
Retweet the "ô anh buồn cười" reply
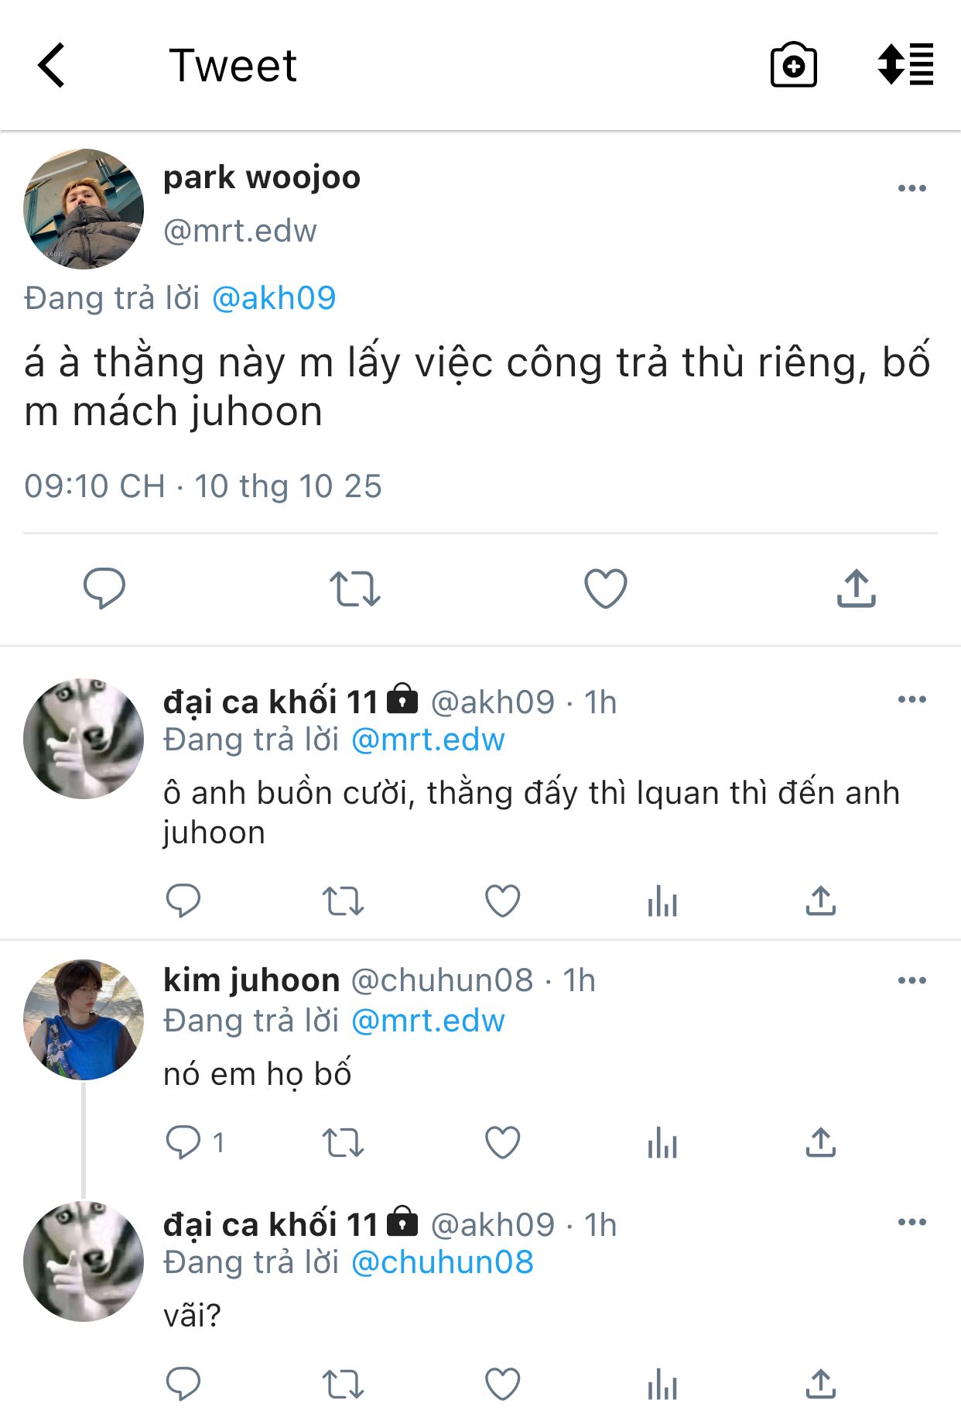pos(343,901)
